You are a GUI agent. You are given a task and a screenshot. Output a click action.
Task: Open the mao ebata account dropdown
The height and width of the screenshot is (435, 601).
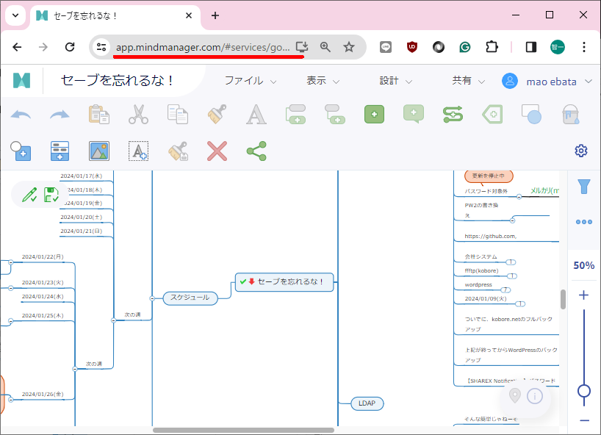(547, 81)
